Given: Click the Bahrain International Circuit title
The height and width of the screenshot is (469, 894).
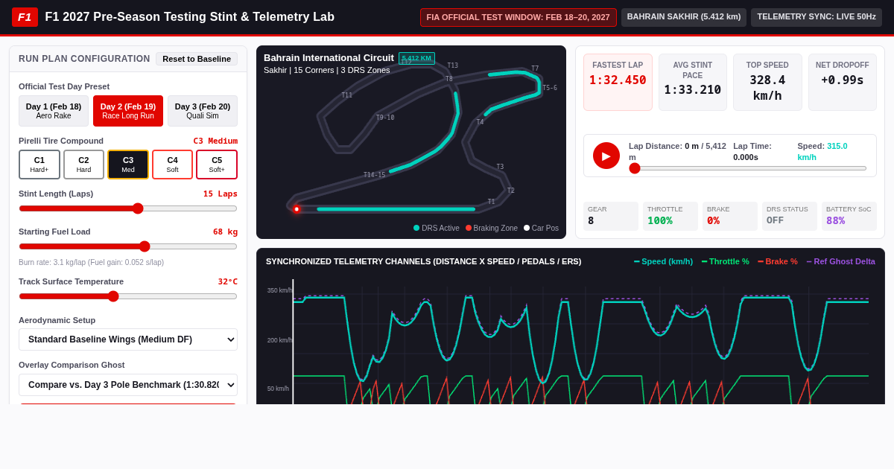Looking at the screenshot, I should (329, 58).
